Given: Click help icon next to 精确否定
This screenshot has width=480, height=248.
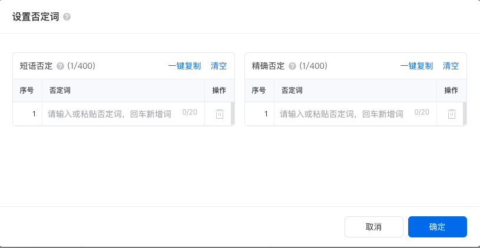Looking at the screenshot, I should coord(292,66).
